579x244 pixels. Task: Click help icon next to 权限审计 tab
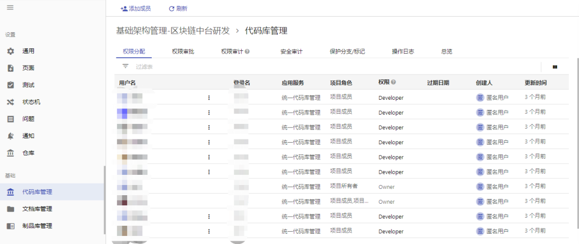click(247, 52)
